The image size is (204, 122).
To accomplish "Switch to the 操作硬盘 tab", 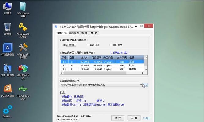I will tap(74, 33).
